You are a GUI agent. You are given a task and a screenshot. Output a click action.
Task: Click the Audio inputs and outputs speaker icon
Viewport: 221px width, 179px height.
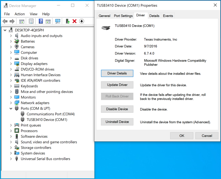coord(17,35)
